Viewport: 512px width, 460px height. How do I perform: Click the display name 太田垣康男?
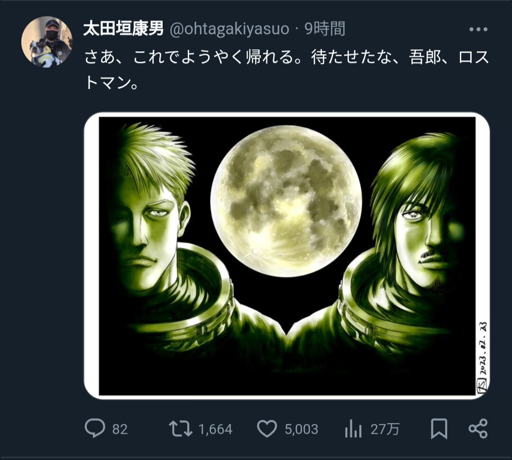(x=123, y=29)
